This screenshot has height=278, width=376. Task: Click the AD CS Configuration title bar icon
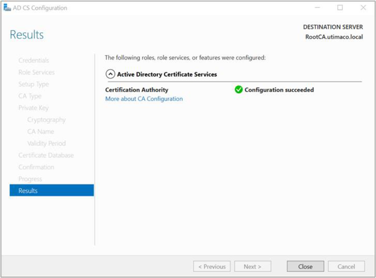pos(7,8)
